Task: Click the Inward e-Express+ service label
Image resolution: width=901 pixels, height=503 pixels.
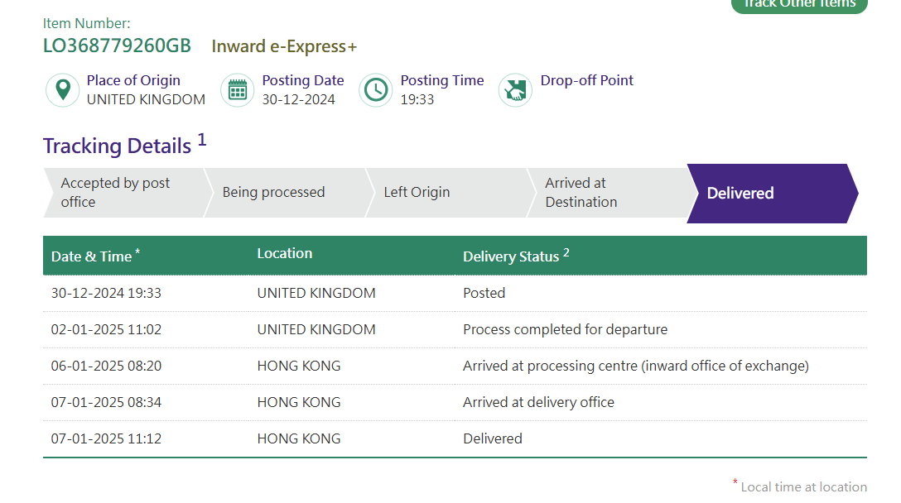Action: pyautogui.click(x=284, y=46)
